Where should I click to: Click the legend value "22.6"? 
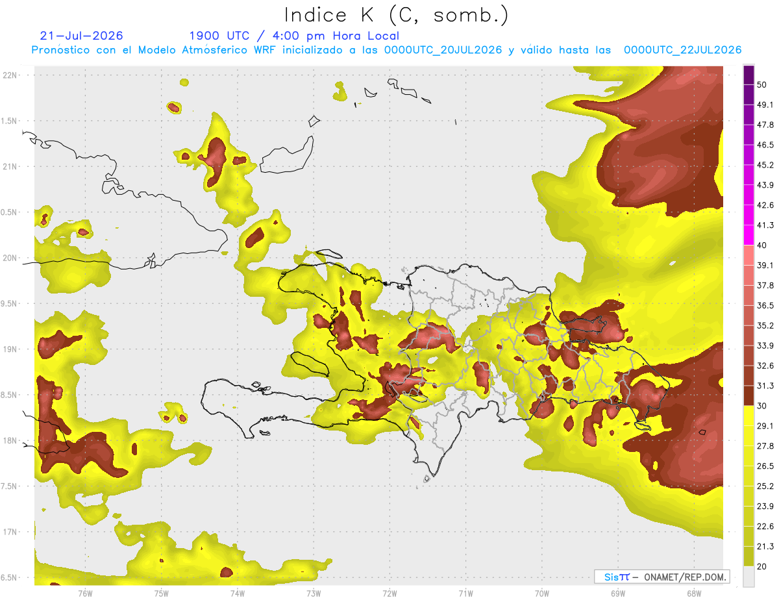[766, 527]
